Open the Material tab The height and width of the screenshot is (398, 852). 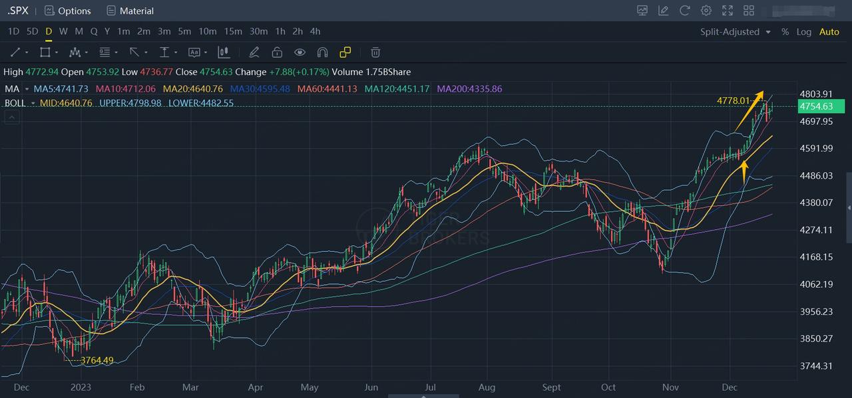(x=130, y=11)
